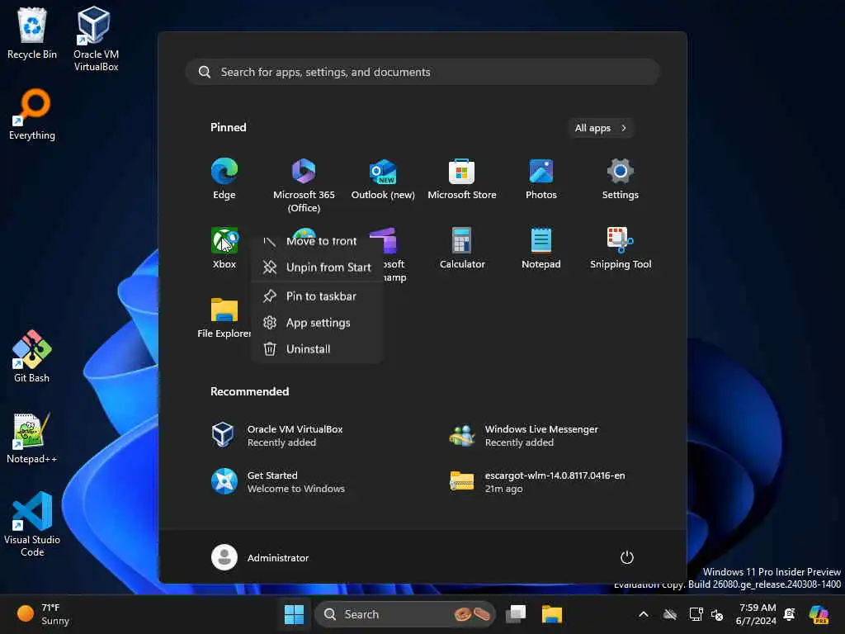Open Task View on taskbar
Viewport: 845px width, 634px height.
(516, 614)
